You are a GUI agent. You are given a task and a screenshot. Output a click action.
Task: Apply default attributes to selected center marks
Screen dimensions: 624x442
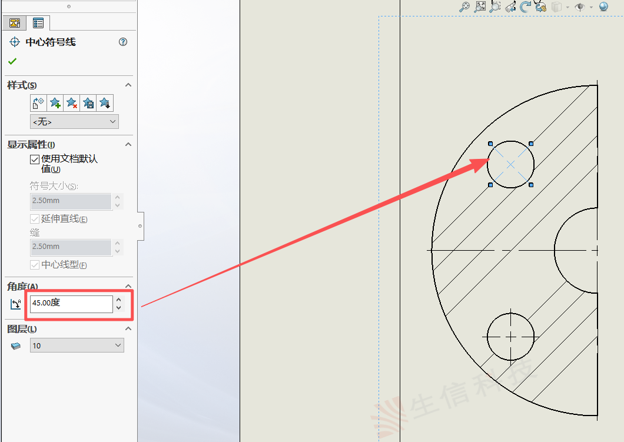pos(38,103)
